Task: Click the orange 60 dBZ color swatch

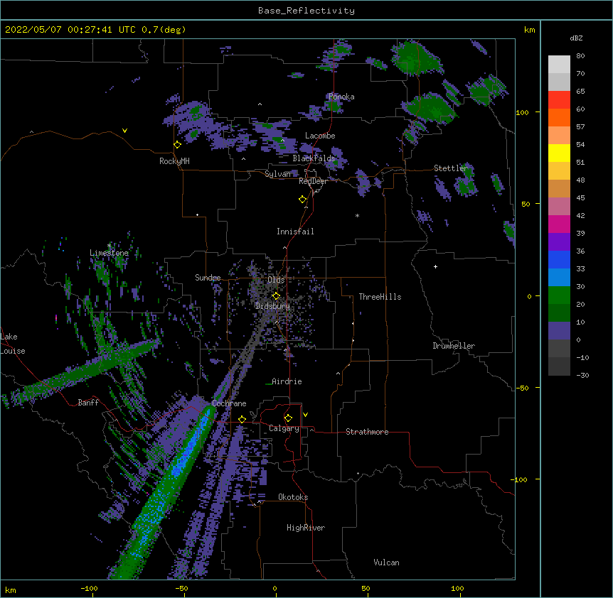Action: (559, 117)
